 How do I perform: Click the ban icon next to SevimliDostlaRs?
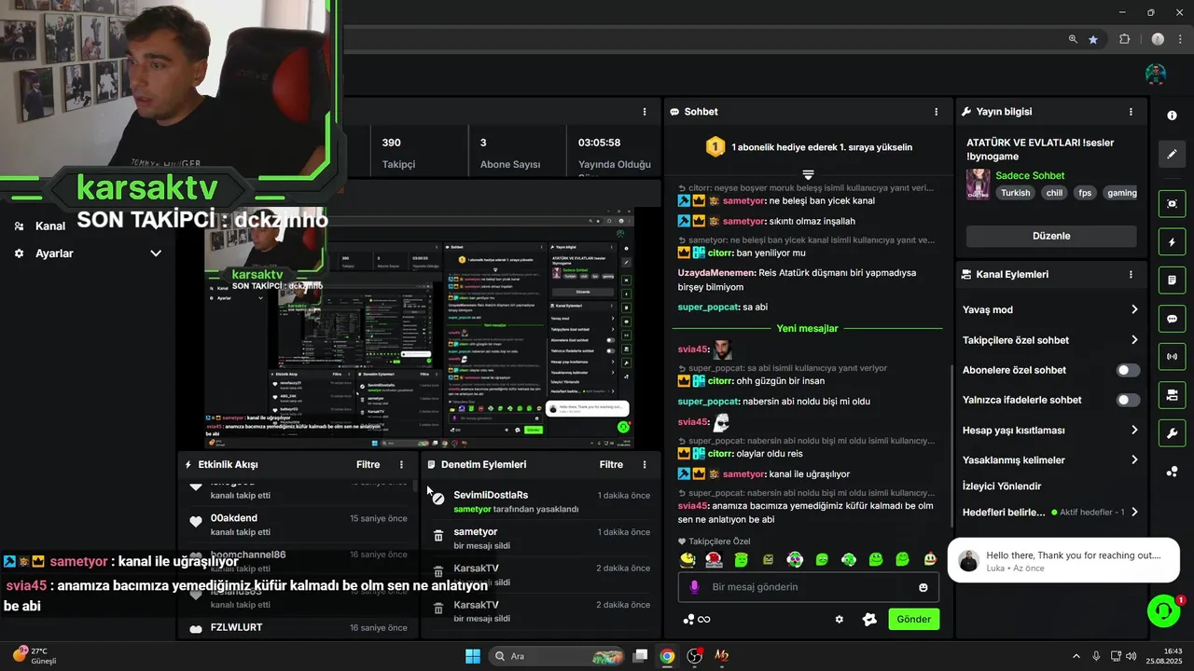(x=437, y=500)
